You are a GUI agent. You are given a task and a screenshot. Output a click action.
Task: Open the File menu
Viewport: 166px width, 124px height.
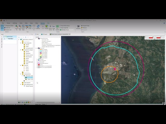point(3,23)
